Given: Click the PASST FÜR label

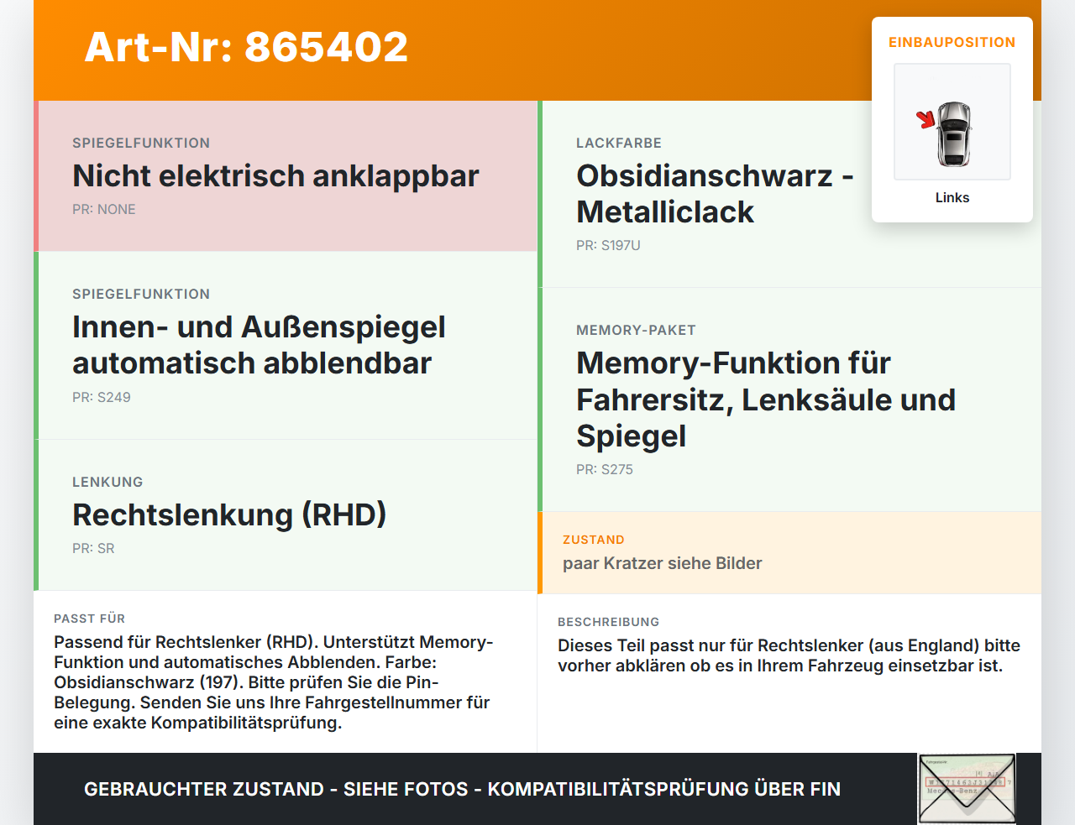Looking at the screenshot, I should (x=89, y=619).
